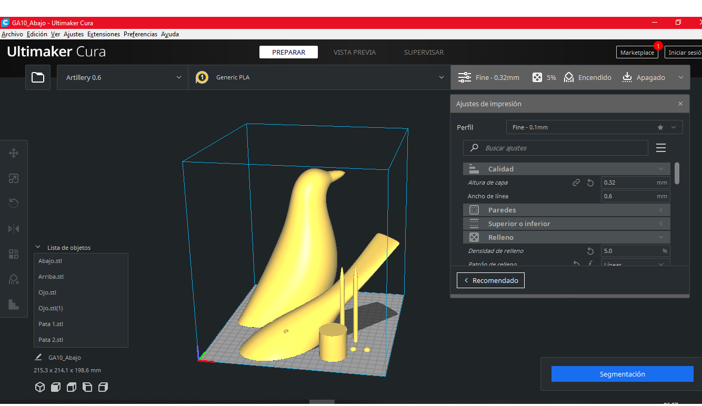
Task: Select the Scale tool in left toolbar
Action: pyautogui.click(x=14, y=178)
